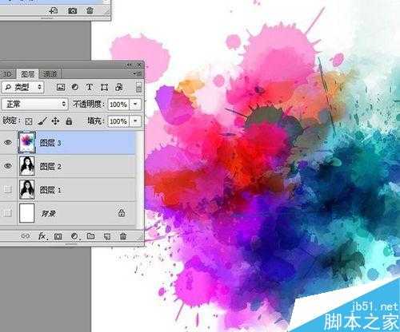The height and width of the screenshot is (332, 400).
Task: Hide 图层 2 with its eye icon
Action: (8, 166)
